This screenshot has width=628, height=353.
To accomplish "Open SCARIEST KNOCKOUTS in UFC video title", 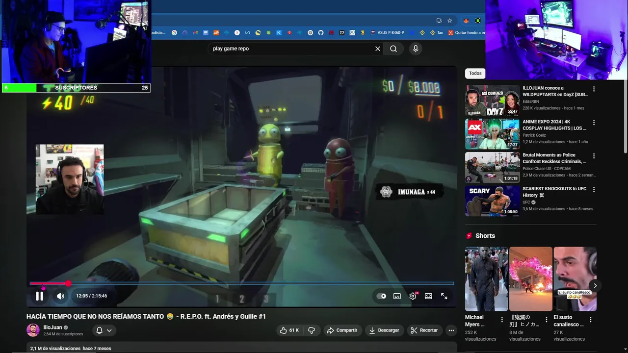I will 554,192.
